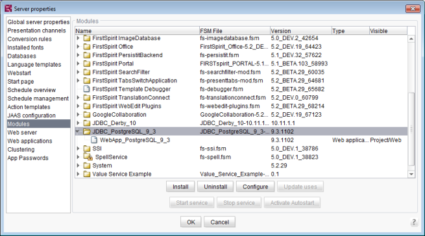This screenshot has height=236, width=425.
Task: Click the Activate Autostart button
Action: (292, 203)
